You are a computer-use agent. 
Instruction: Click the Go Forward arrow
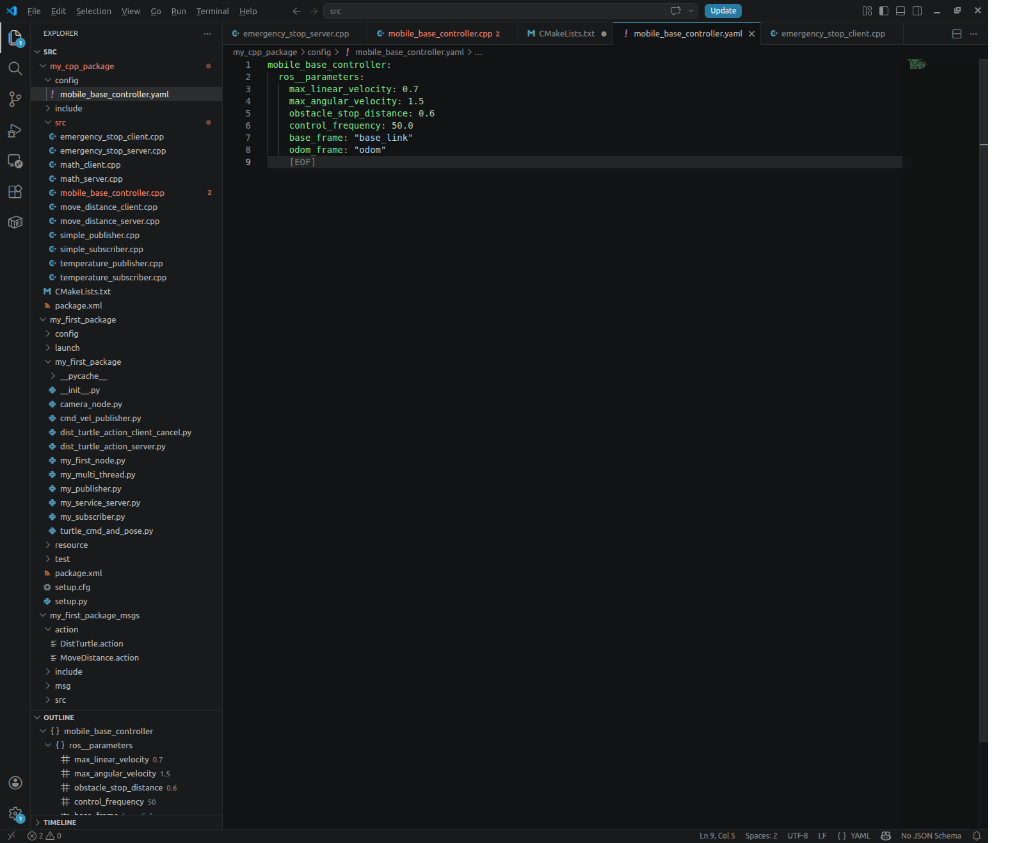[x=314, y=11]
